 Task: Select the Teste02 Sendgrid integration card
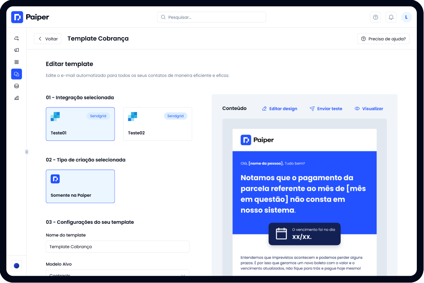pyautogui.click(x=158, y=124)
